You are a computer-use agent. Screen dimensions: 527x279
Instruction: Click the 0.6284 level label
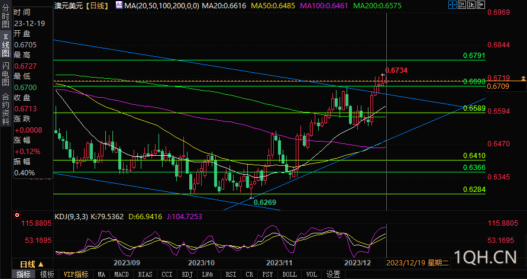pyautogui.click(x=474, y=190)
